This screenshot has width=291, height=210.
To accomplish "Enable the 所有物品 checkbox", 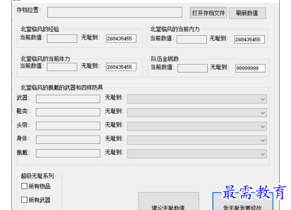I will 24,186.
